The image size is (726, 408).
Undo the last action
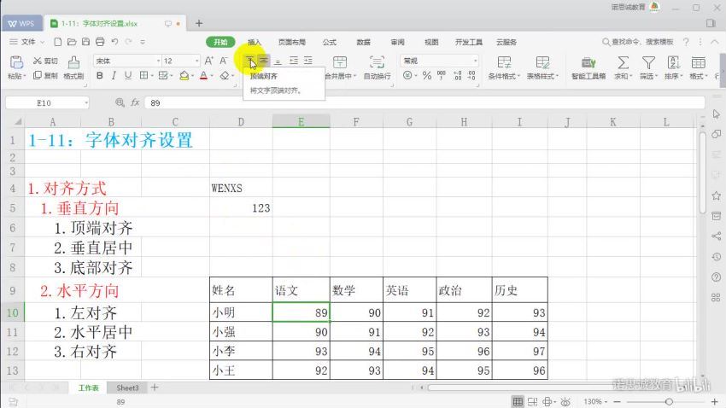[x=114, y=42]
